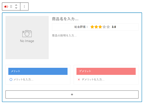Click the No Image camera placeholder

pyautogui.click(x=27, y=37)
